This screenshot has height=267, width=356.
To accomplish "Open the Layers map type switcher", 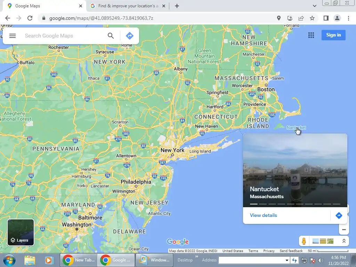I will [x=21, y=232].
